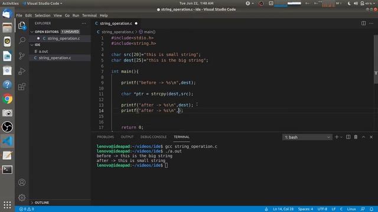Open the View menu
The width and height of the screenshot is (378, 212).
point(58,15)
